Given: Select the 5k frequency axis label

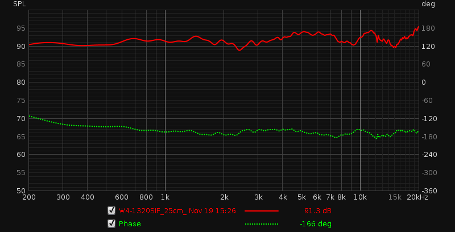Looking at the screenshot, I should [x=301, y=197].
